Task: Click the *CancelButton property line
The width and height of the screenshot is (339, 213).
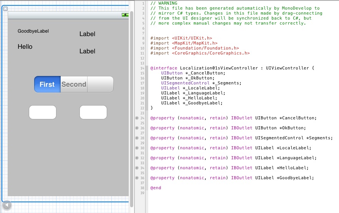Action: [x=233, y=118]
